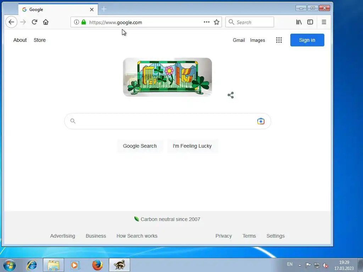
Task: Click EN language indicator
Action: [x=290, y=264]
